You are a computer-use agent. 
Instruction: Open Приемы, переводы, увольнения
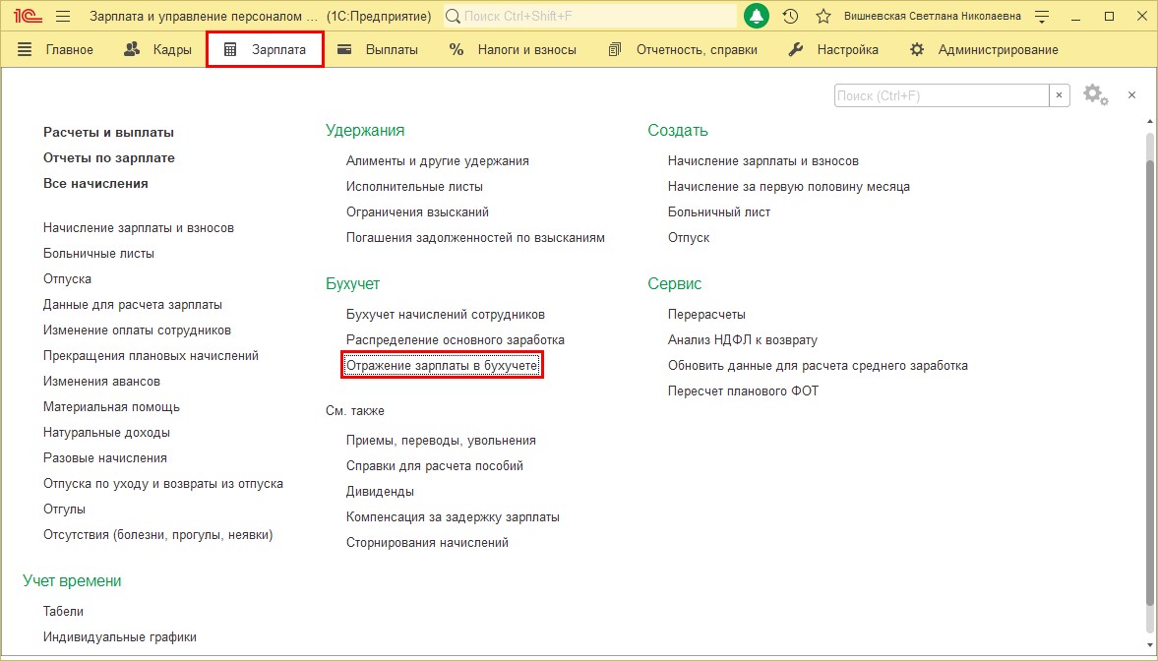click(441, 440)
